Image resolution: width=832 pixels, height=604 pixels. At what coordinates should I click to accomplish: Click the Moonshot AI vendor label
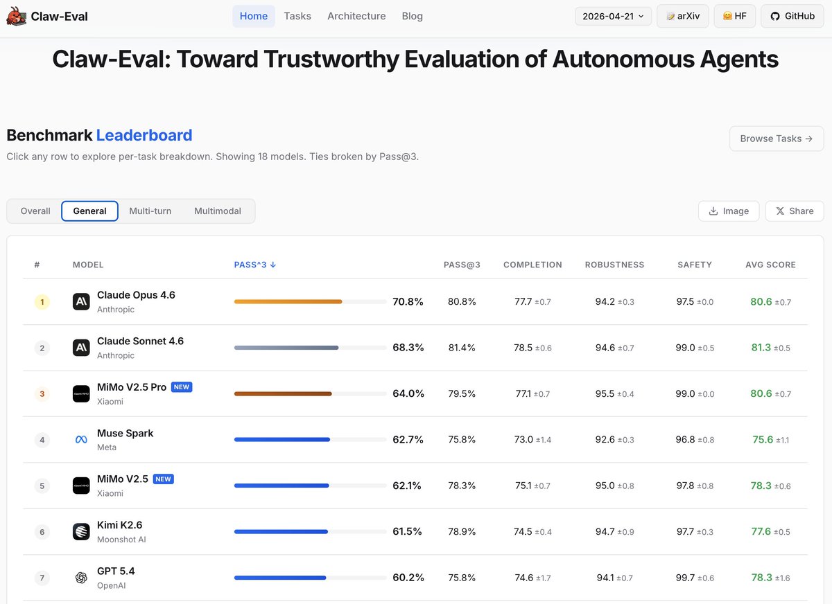(121, 540)
